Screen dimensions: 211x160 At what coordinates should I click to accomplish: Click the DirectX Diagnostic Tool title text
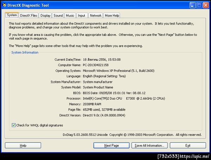(x=28, y=5)
